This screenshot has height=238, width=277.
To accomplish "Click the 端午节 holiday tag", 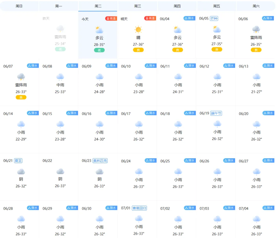I will click(x=216, y=113).
